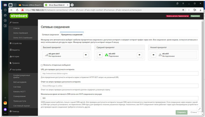
Task: Select Приоритеты соединений tab
Action: (x=72, y=35)
